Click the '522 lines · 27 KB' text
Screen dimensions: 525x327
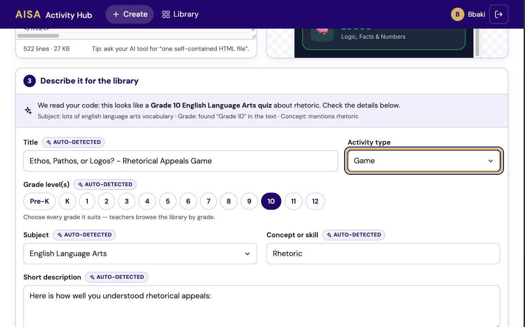(x=47, y=49)
